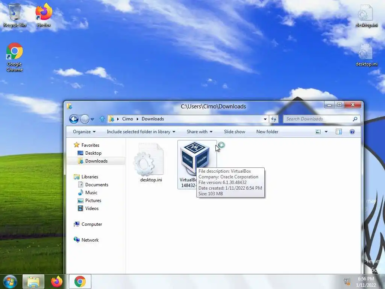This screenshot has height=289, width=385.
Task: Select Libraries in navigation pane
Action: 86,177
